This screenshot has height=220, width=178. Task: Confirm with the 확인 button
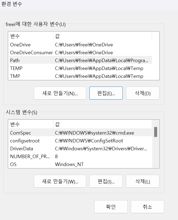point(111,207)
